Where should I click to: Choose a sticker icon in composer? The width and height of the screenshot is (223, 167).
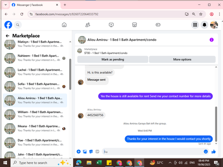point(91,151)
